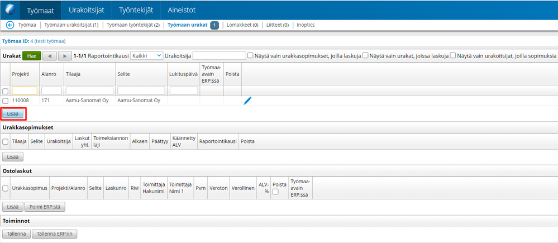The image size is (558, 243).
Task: Click Laskunro column header
Action: tap(116, 188)
